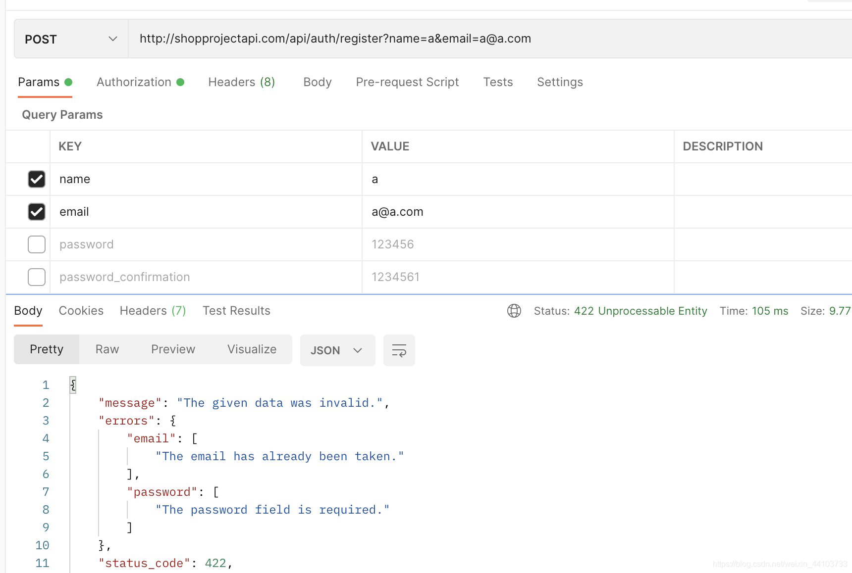Screen dimensions: 852x573
Task: Open the request Headers (8) tab
Action: (x=242, y=82)
